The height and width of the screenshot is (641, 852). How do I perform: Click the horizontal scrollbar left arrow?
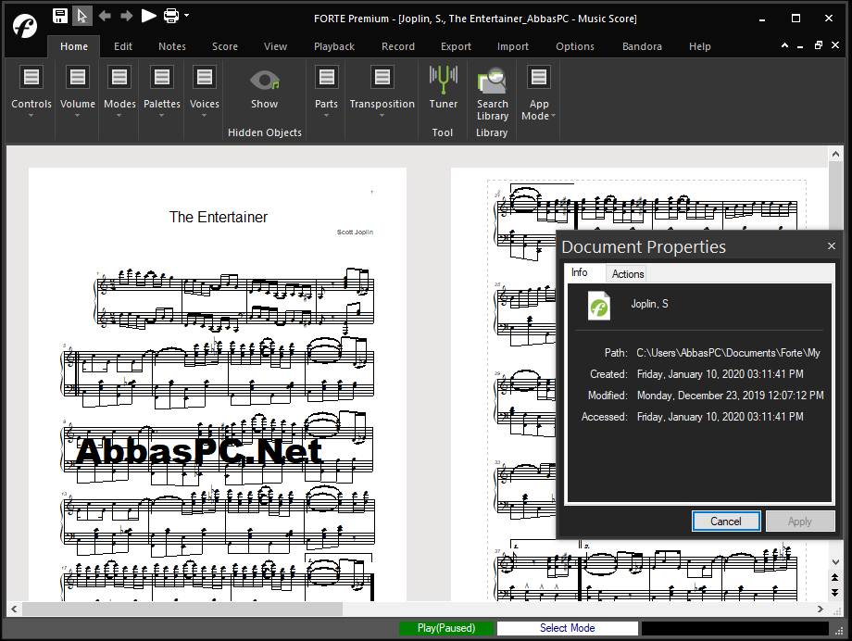[x=14, y=609]
